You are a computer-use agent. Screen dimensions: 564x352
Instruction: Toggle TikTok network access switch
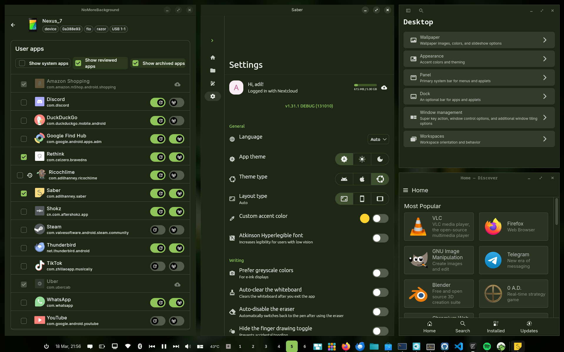177,266
